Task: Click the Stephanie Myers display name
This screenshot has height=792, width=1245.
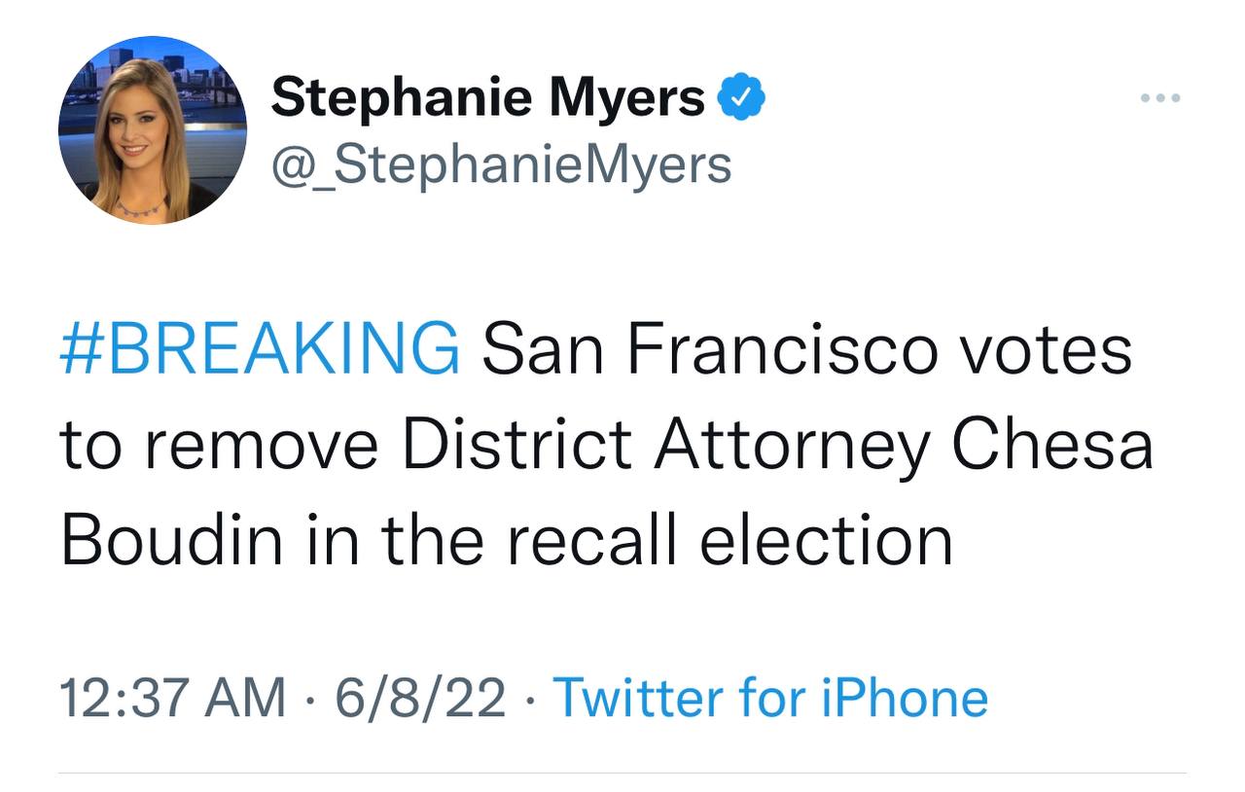Action: pos(487,98)
